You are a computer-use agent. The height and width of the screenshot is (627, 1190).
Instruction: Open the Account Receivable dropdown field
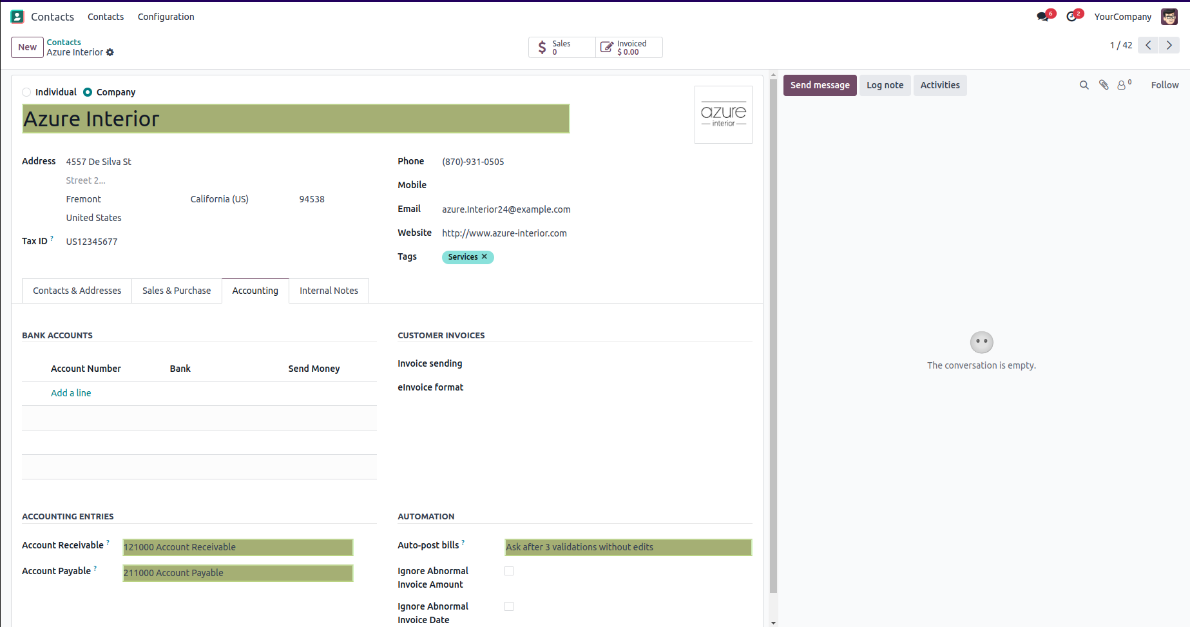point(238,547)
